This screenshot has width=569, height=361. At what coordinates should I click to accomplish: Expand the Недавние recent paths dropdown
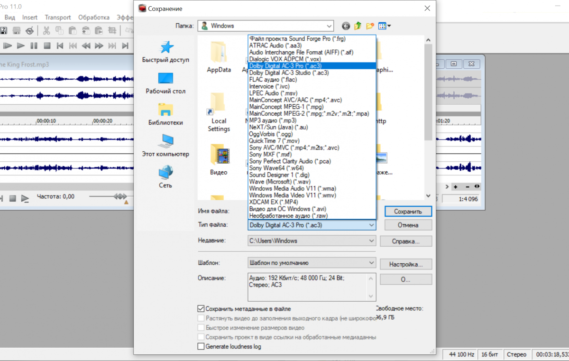tap(371, 241)
